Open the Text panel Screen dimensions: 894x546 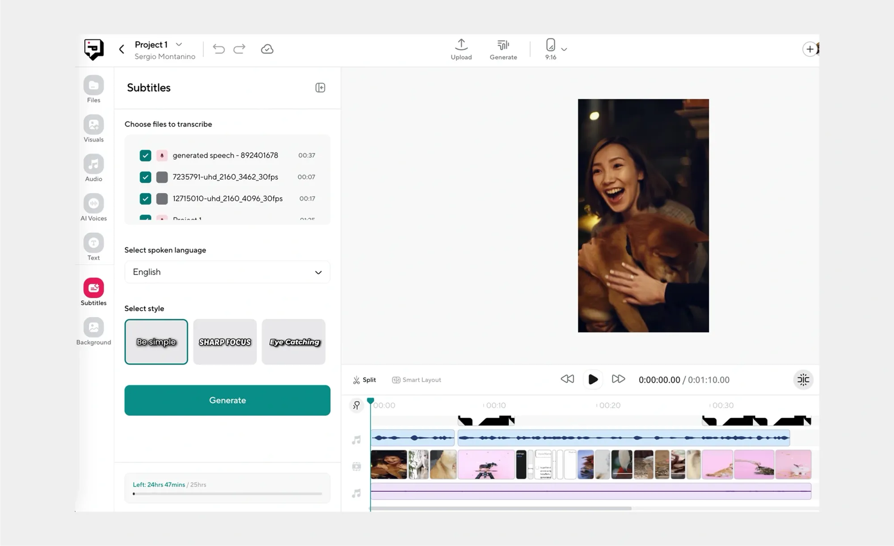93,247
